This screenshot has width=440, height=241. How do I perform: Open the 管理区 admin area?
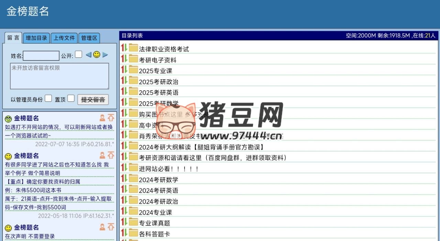click(x=89, y=38)
